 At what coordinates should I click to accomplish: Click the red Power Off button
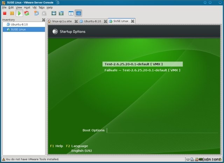pyautogui.click(x=5, y=13)
